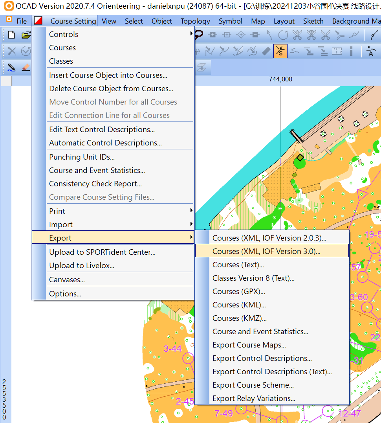Choose Courses (XML, IOF Version 3.0) export
381x423 pixels.
266,251
